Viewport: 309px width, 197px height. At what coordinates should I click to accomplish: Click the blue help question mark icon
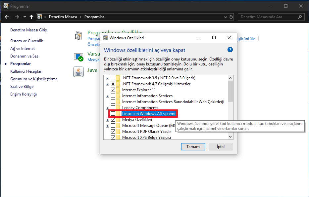coord(230,50)
